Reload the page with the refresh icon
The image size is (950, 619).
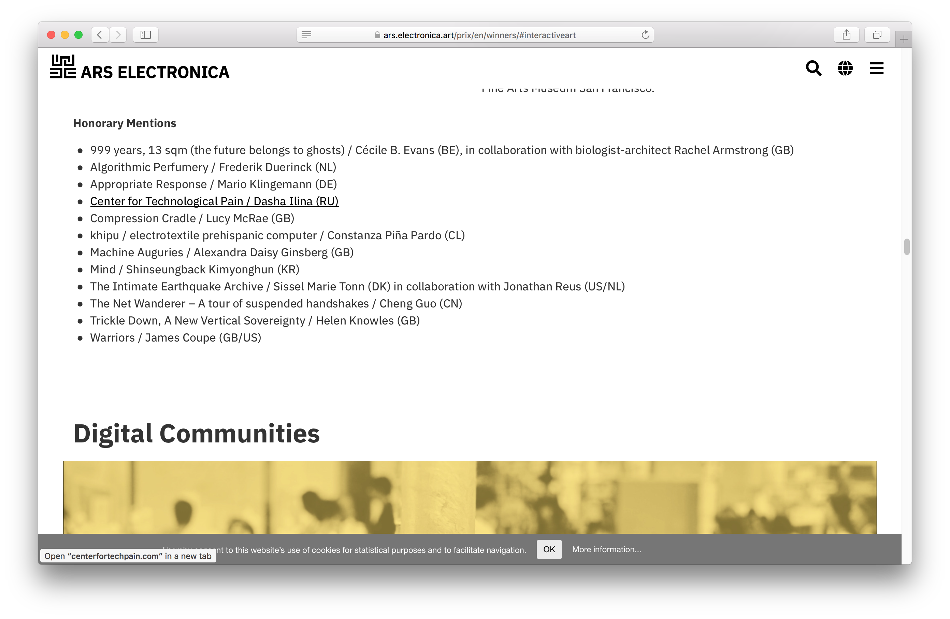click(x=645, y=35)
